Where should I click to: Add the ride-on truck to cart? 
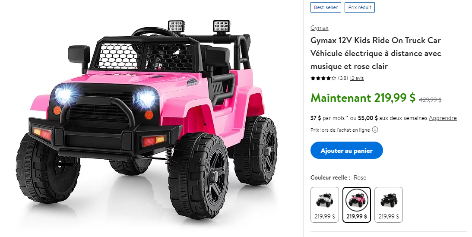pyautogui.click(x=346, y=150)
